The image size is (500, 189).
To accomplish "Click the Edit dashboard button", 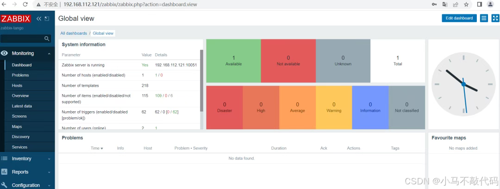I will pos(459,18).
